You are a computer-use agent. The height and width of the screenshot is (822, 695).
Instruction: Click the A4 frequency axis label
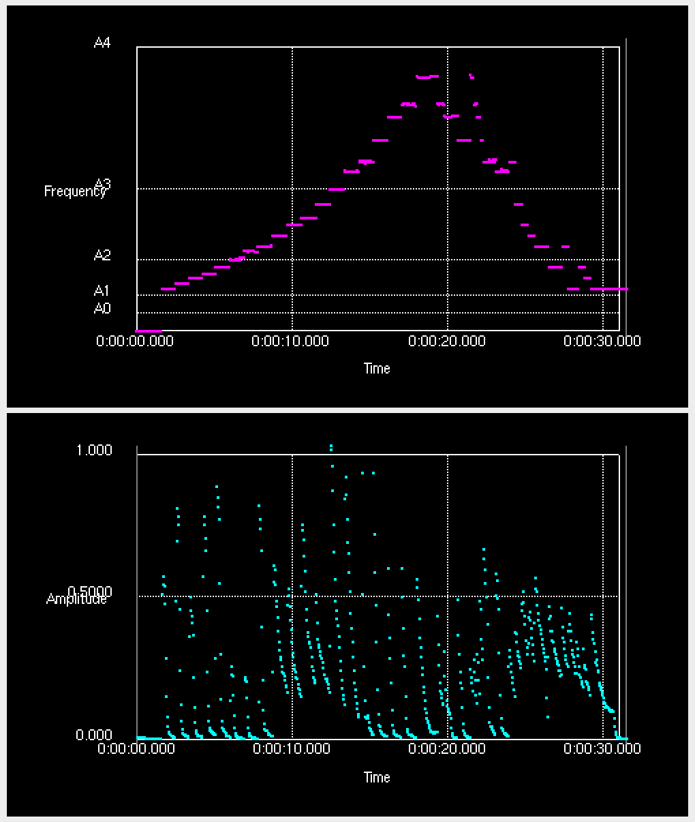tap(102, 44)
